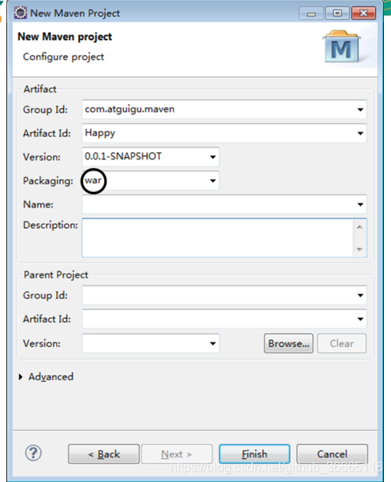Click the Maven M wizard banner icon
This screenshot has height=482, width=391.
(x=342, y=47)
